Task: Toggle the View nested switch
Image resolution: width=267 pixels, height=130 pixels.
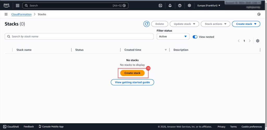Action: [x=195, y=37]
